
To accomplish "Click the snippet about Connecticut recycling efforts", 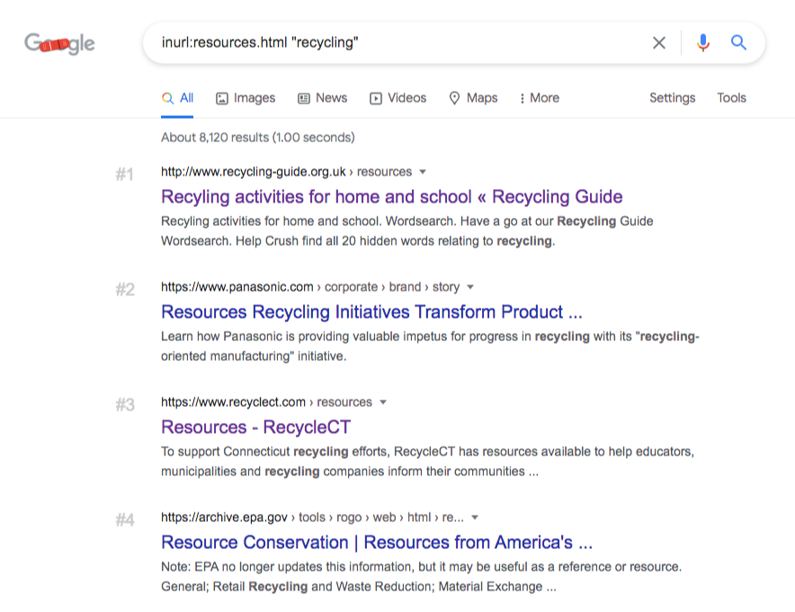I will [427, 462].
